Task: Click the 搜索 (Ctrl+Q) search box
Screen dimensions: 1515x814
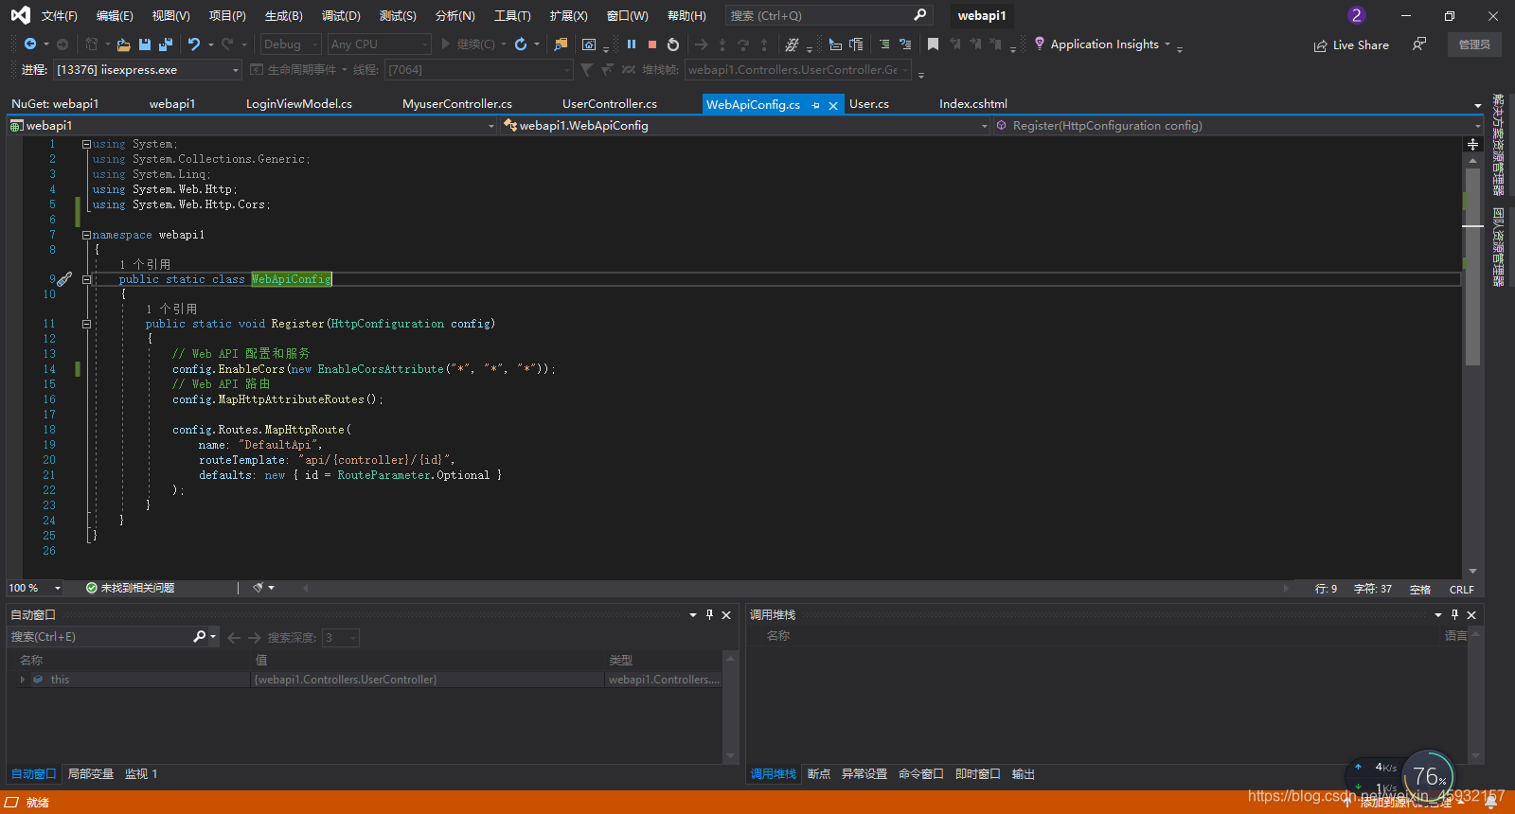Action: point(829,15)
